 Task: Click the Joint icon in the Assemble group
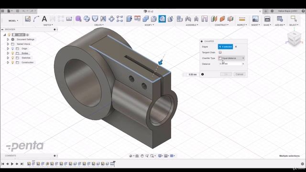point(188,19)
